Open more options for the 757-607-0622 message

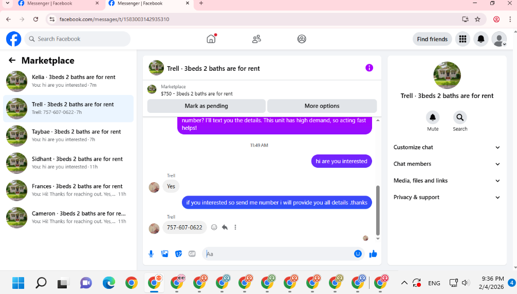235,227
